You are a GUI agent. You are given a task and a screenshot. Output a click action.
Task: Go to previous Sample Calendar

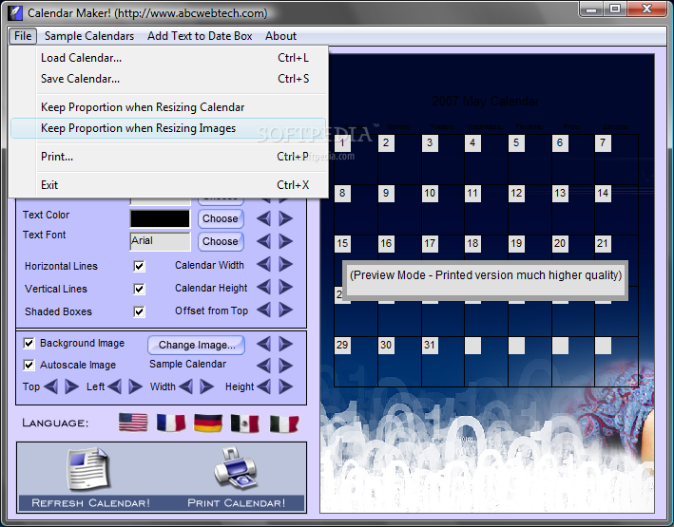264,366
